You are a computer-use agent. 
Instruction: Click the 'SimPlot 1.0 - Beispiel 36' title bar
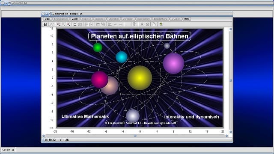pos(137,14)
